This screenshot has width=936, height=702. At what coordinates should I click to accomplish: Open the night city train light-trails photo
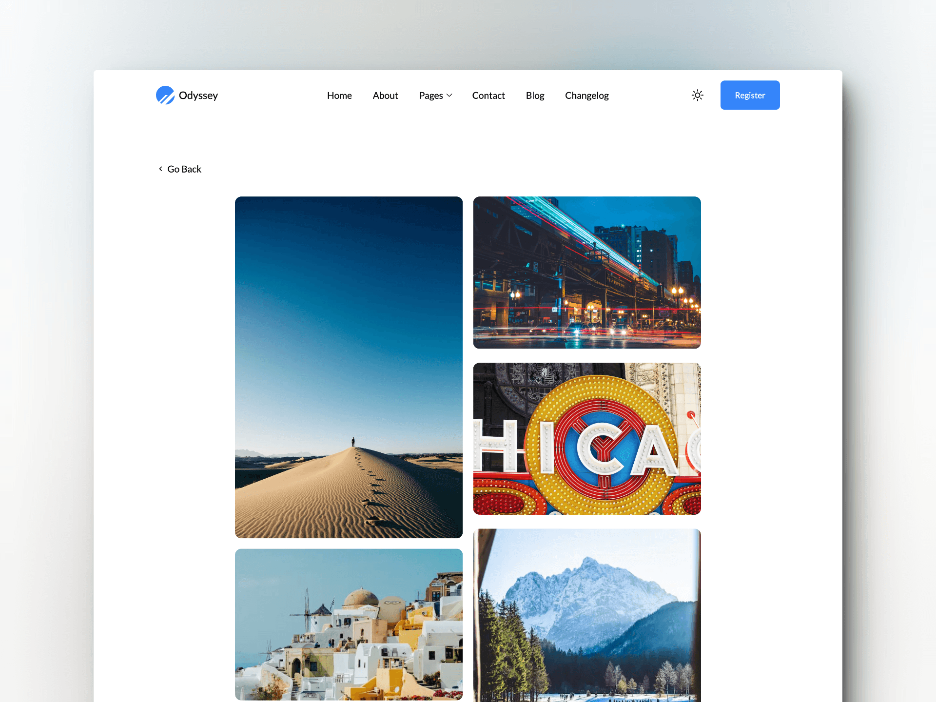click(587, 273)
